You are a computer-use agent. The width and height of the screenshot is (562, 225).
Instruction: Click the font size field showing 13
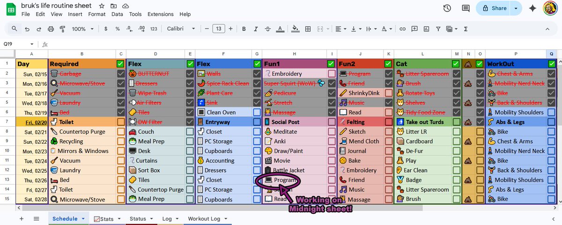tap(219, 29)
